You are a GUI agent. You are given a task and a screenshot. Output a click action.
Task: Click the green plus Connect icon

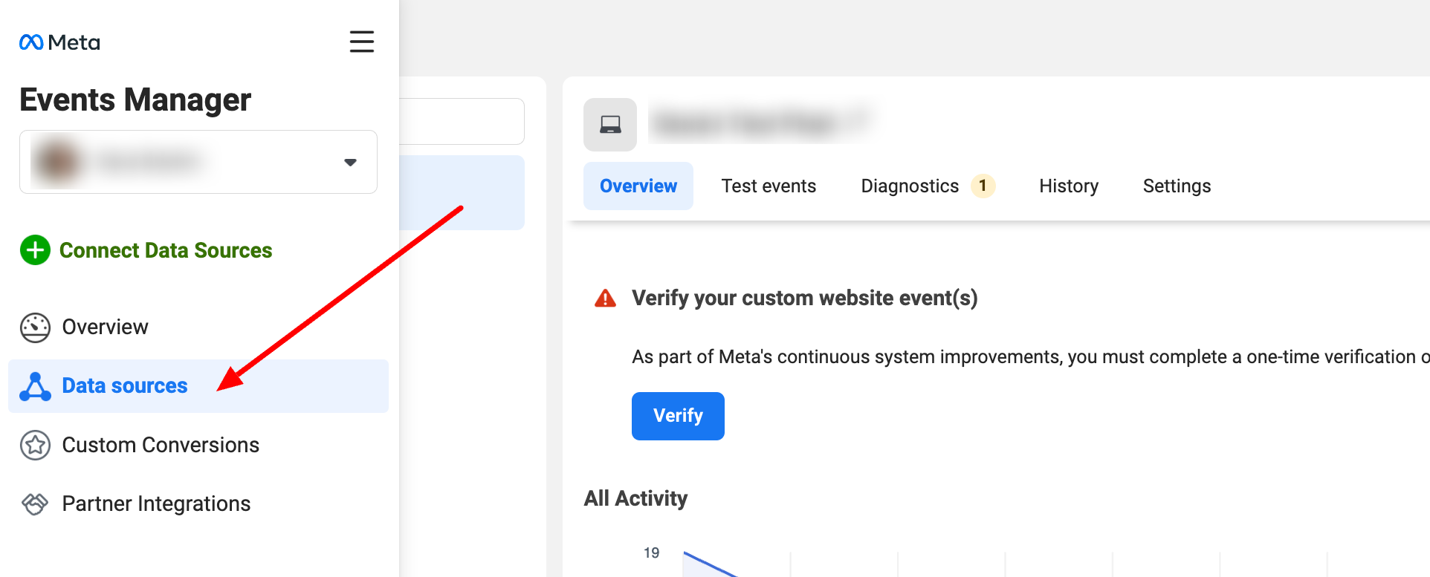pos(35,250)
